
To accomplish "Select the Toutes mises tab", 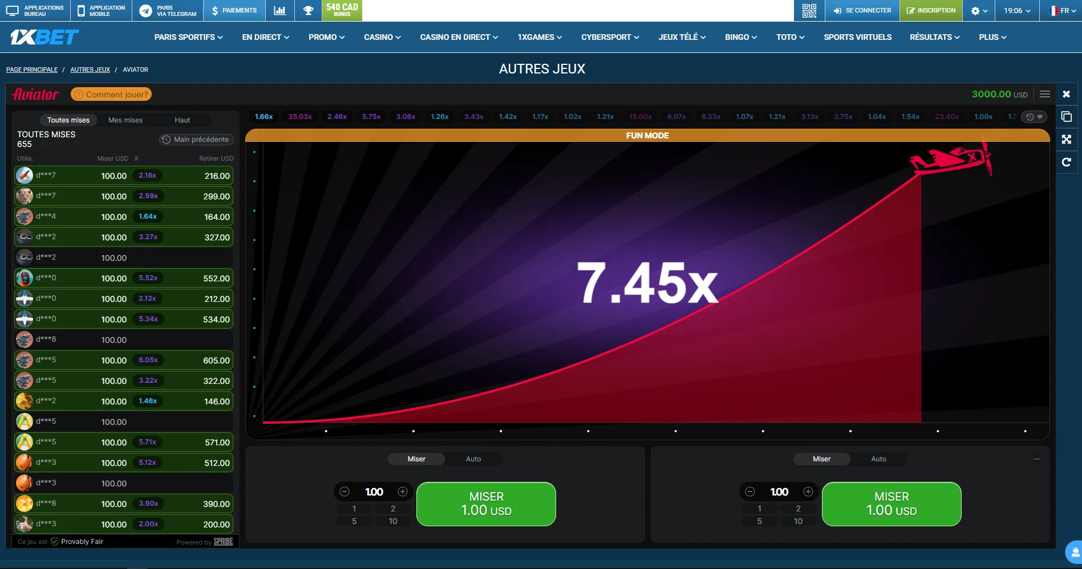I will 68,120.
